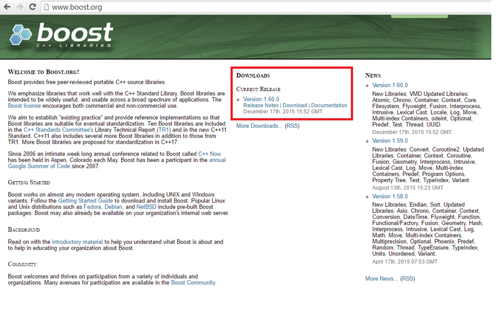Open Version 1.59.0 news item
504x313 pixels.
(390, 141)
